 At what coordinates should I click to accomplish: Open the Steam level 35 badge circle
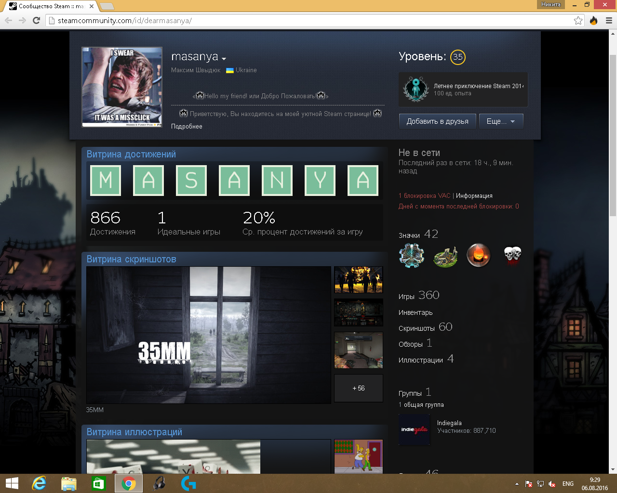pos(458,57)
